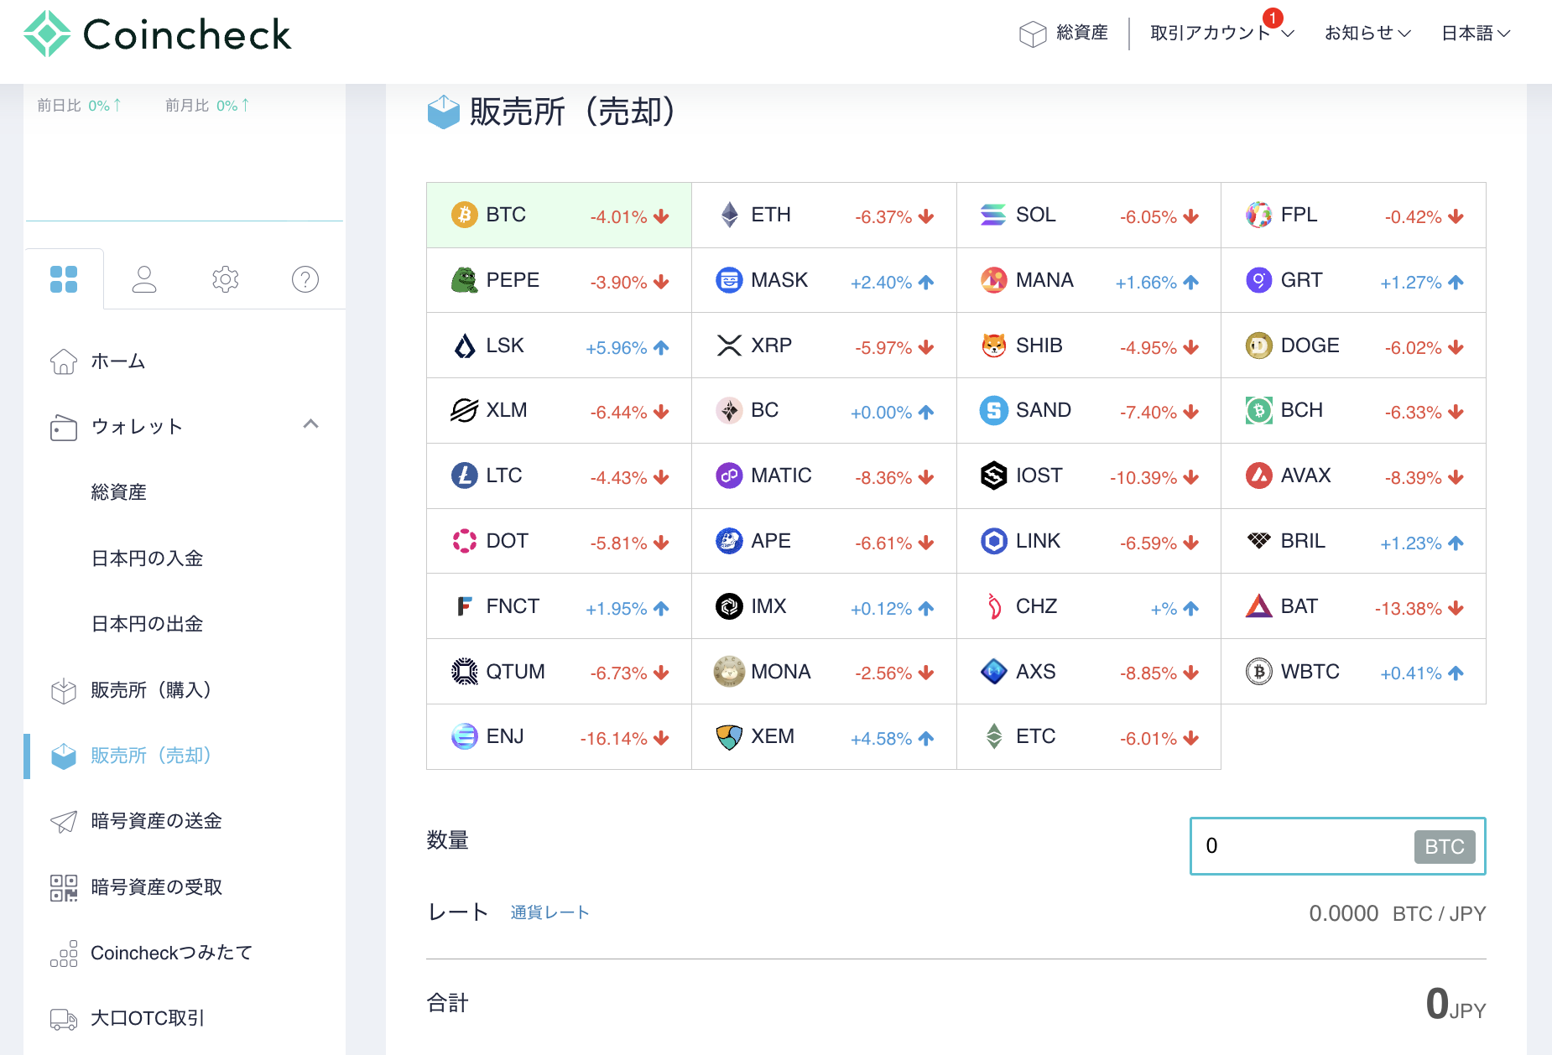
Task: Go to ホーム in the sidebar
Action: point(117,361)
